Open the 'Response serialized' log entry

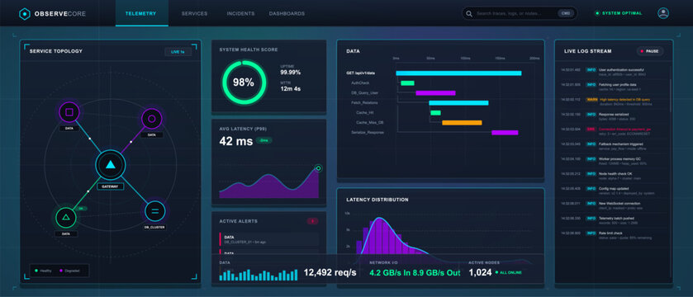coord(614,116)
